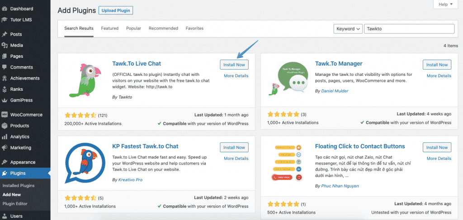Open Posts via its pin icon
Viewport: 463px width, 220px height.
pos(5,34)
